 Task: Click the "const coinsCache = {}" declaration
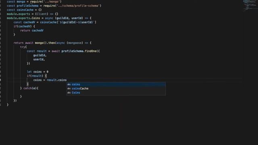(x=24, y=10)
